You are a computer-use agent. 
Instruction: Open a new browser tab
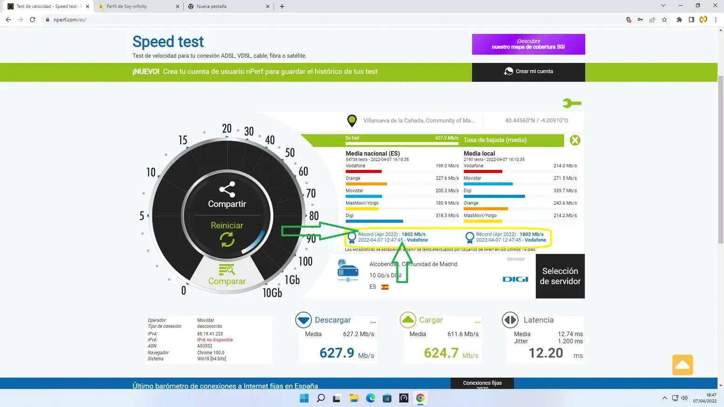point(282,7)
